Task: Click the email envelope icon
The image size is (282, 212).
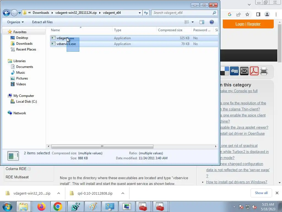Action: click(244, 71)
